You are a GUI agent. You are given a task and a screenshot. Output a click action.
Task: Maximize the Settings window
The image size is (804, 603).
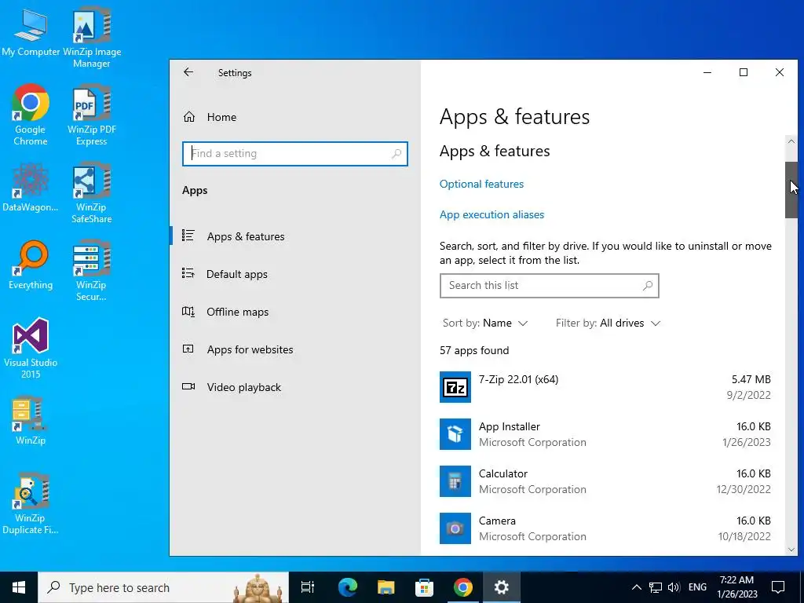point(744,72)
